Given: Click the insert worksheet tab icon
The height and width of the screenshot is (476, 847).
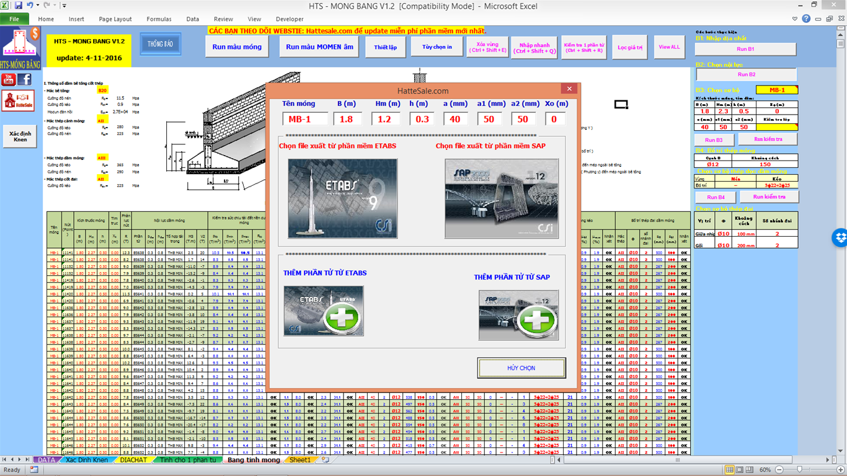Looking at the screenshot, I should (326, 460).
